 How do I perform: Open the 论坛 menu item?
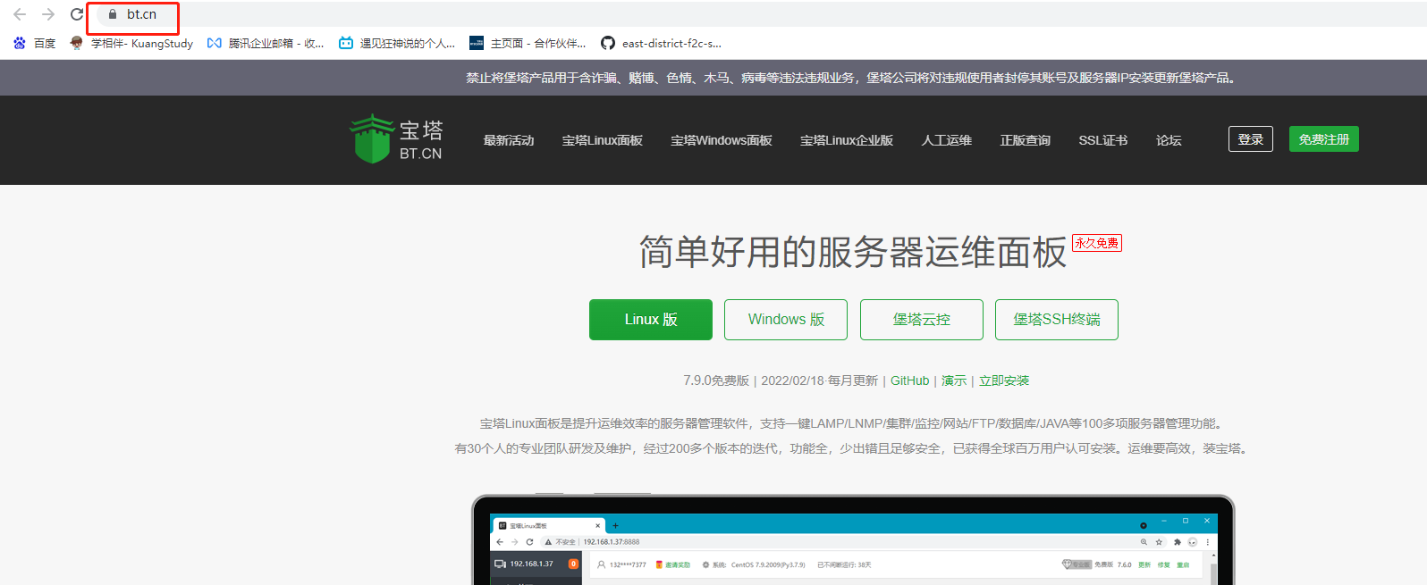pos(1169,140)
